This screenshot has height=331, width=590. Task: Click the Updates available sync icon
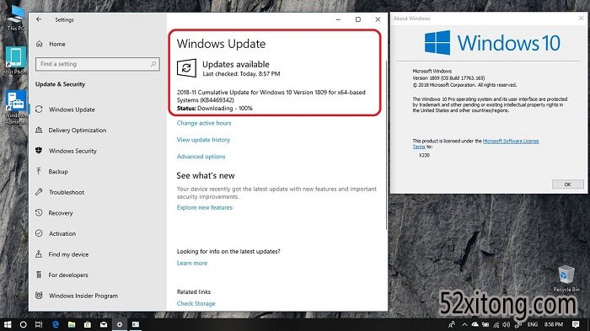(x=186, y=68)
